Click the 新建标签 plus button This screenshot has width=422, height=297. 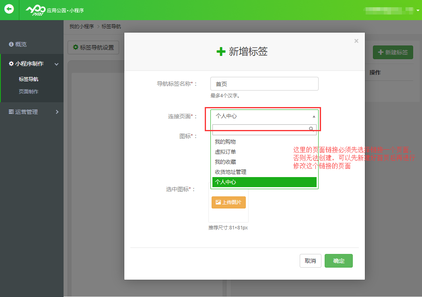point(393,52)
